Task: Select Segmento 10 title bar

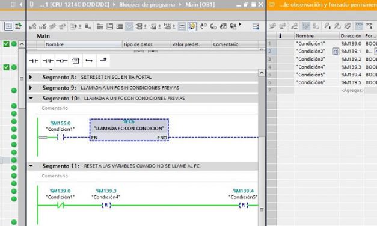Action: pyautogui.click(x=143, y=99)
